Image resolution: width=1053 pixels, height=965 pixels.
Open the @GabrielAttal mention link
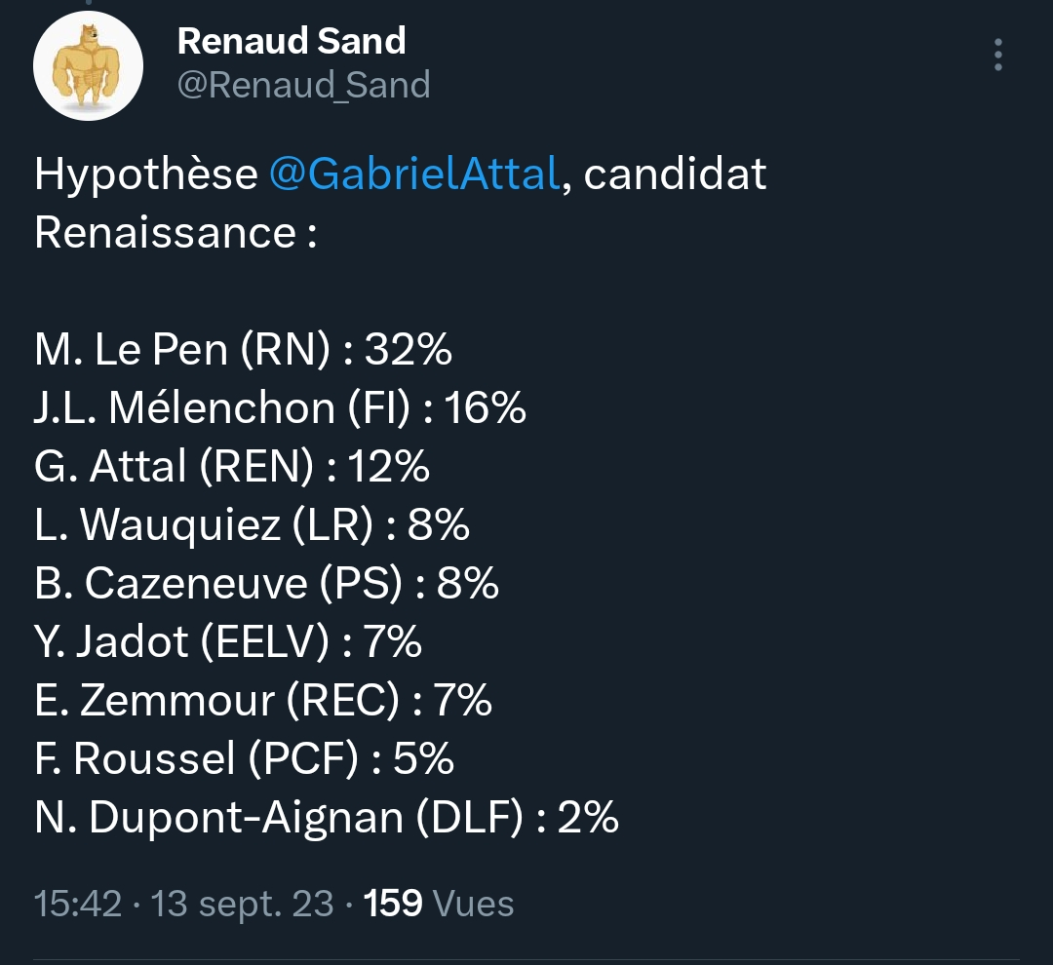click(414, 174)
